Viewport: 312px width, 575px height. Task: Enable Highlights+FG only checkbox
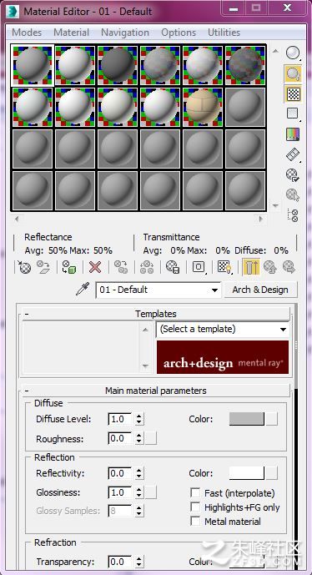tap(195, 507)
